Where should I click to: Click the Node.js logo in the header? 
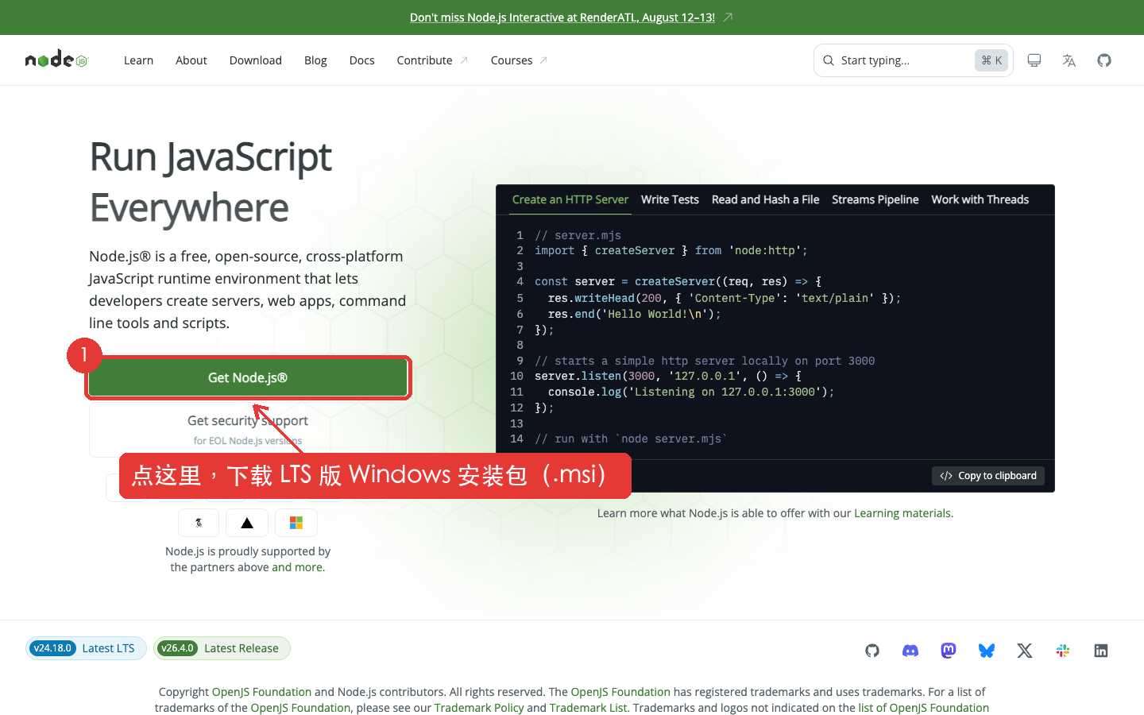[56, 60]
